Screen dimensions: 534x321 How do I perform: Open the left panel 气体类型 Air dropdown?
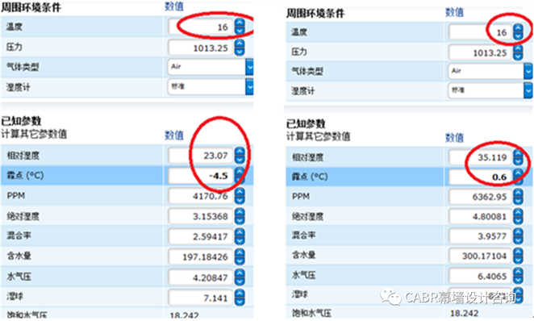[249, 67]
